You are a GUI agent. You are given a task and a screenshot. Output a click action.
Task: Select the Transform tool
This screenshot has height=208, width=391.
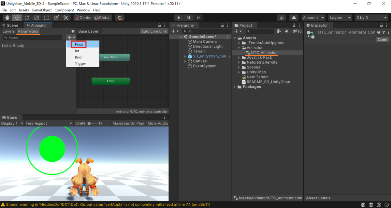click(x=56, y=18)
